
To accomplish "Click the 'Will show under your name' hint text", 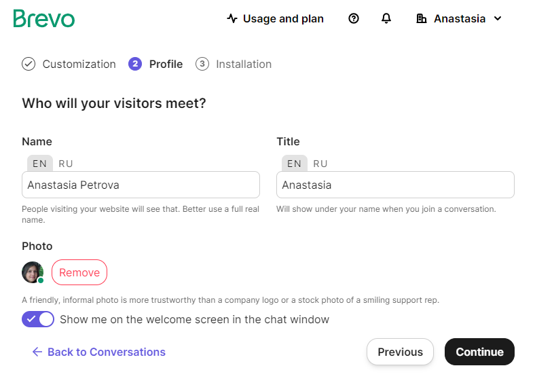I will click(x=386, y=209).
